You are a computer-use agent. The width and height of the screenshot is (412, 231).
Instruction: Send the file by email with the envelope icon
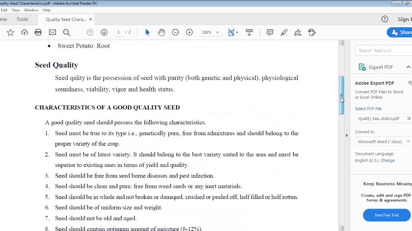click(52, 32)
